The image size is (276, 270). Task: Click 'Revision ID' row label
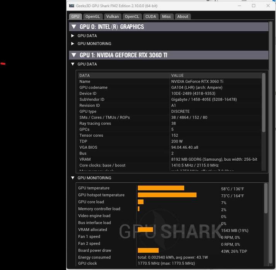point(89,105)
